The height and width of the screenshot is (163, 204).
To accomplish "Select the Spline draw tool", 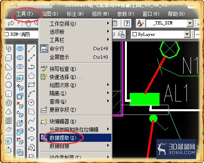I will click(x=31, y=121).
